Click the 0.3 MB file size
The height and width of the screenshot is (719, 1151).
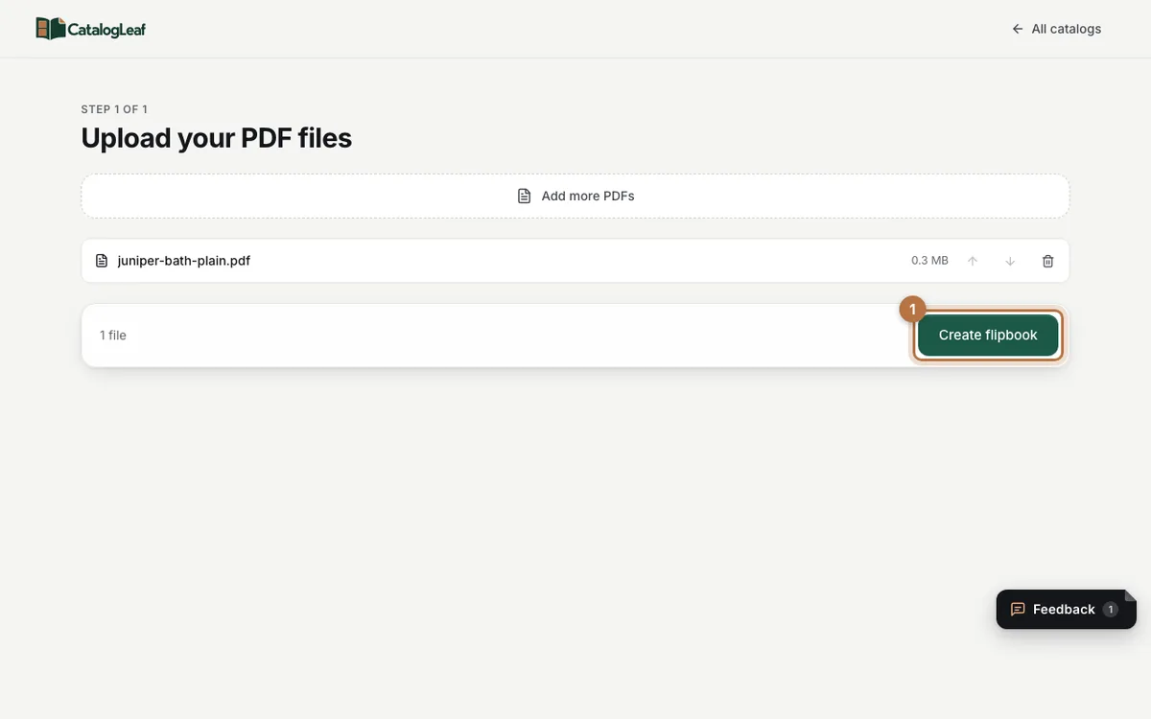(929, 261)
